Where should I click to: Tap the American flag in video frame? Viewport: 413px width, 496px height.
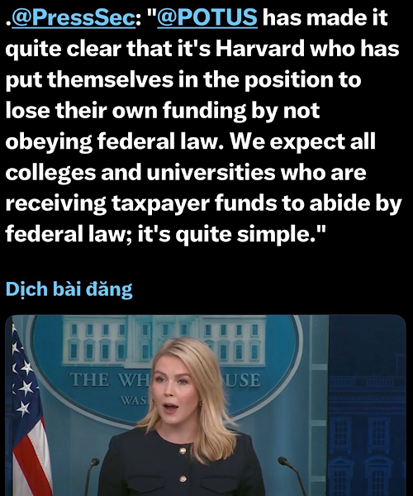pyautogui.click(x=28, y=411)
